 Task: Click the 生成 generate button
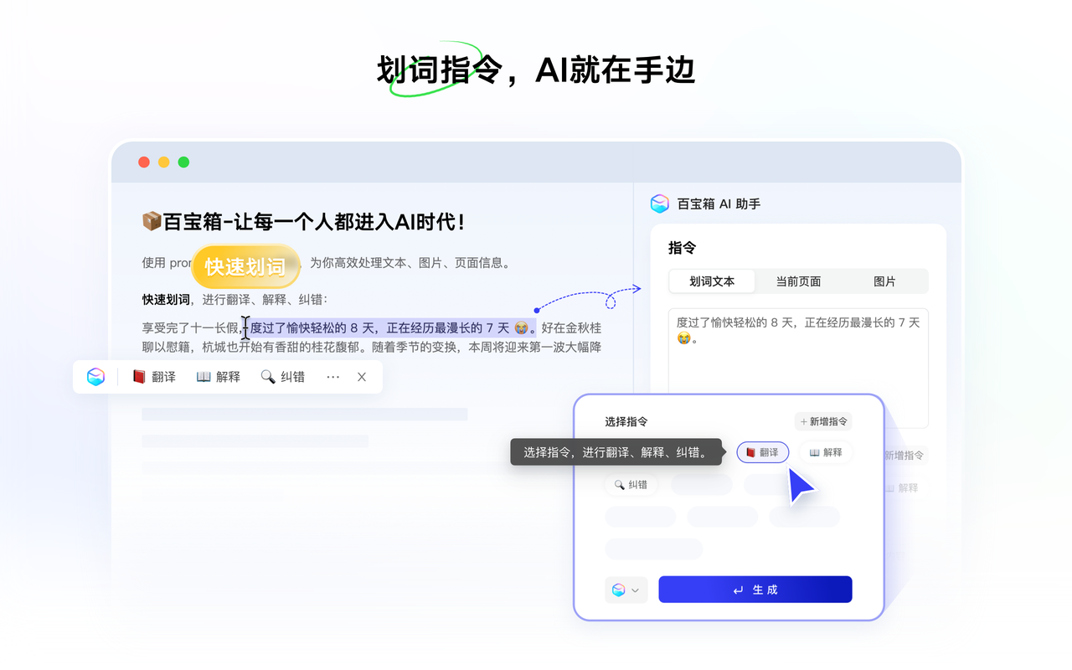tap(755, 589)
